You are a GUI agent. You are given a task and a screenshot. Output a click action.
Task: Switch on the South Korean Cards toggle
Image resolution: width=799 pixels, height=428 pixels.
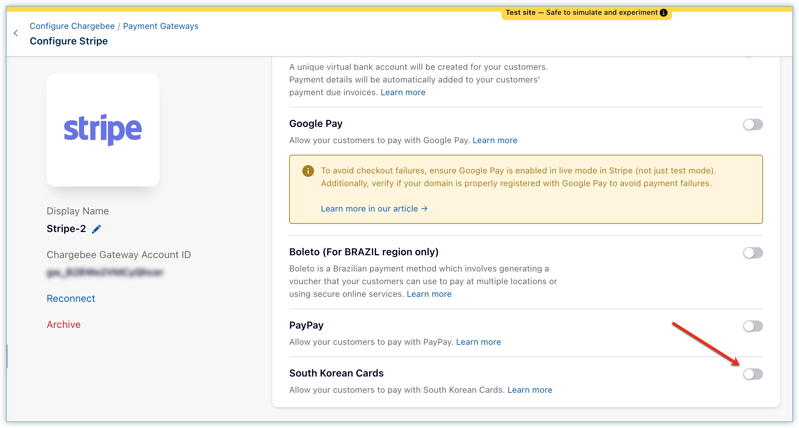tap(753, 374)
